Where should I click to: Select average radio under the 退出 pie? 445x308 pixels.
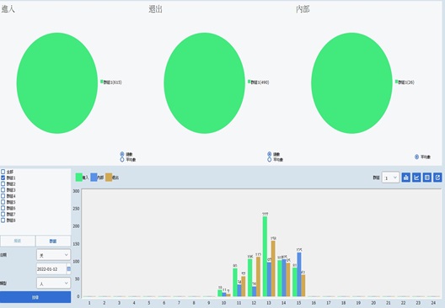point(270,160)
